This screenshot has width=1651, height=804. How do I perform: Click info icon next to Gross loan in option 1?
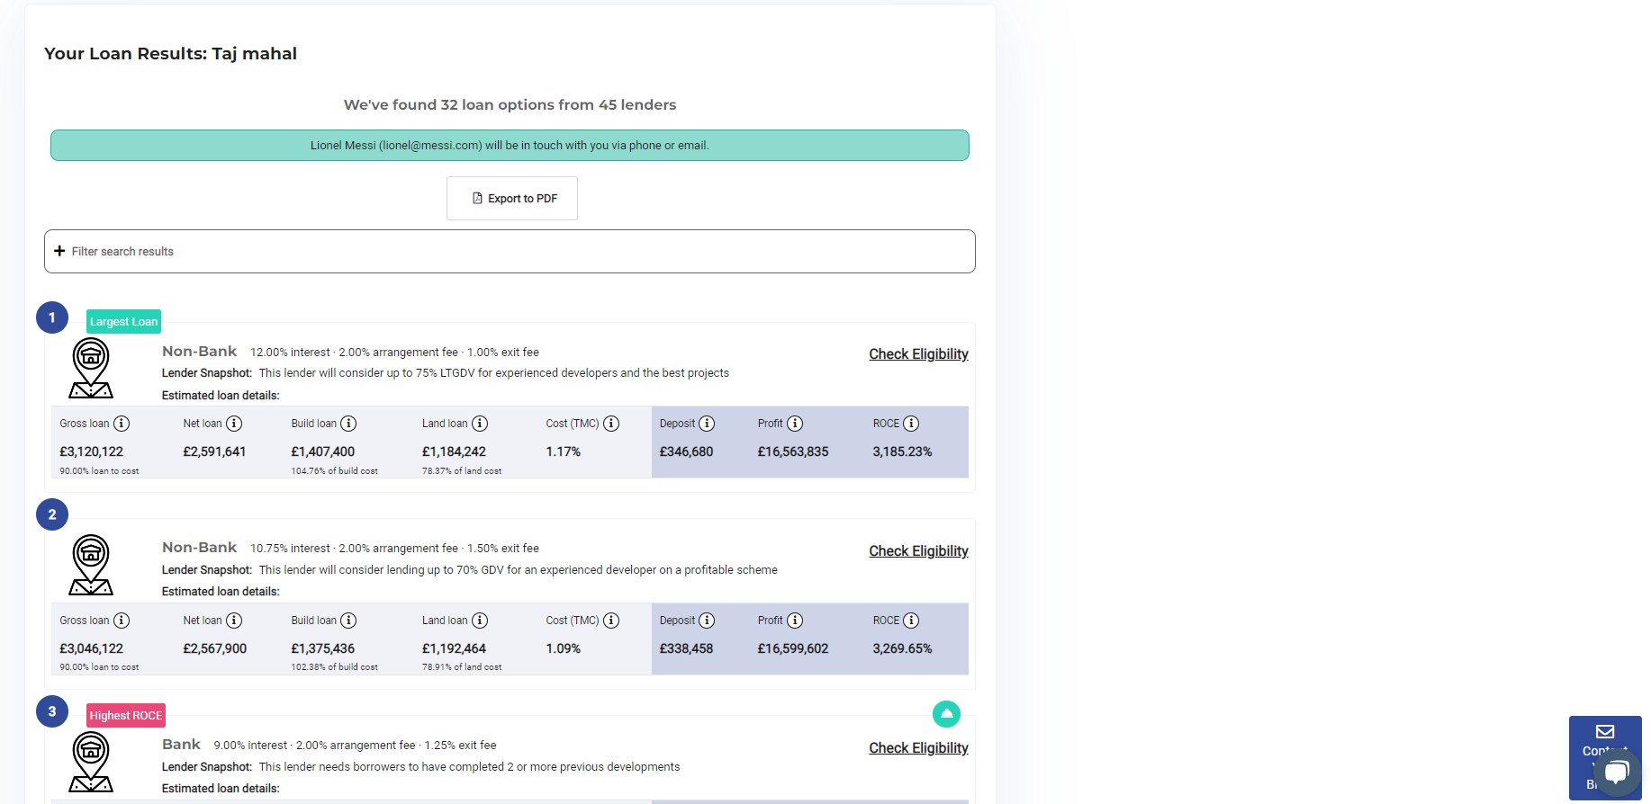(x=122, y=424)
